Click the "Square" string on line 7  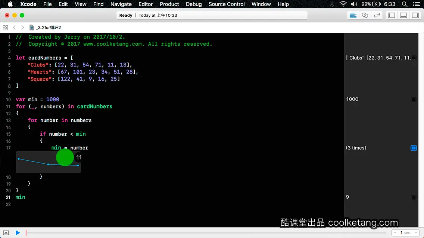click(40, 79)
